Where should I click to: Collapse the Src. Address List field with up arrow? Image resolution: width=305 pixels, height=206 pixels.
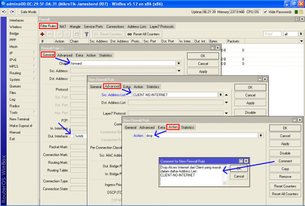pos(226,95)
